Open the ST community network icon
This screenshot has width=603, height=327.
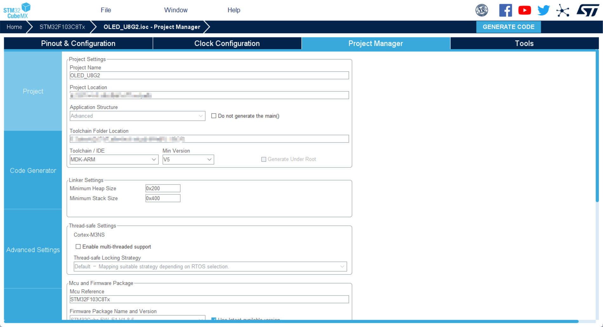[563, 10]
